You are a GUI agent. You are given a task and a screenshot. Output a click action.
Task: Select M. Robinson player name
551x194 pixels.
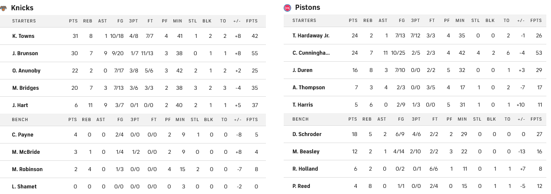[x=27, y=169]
